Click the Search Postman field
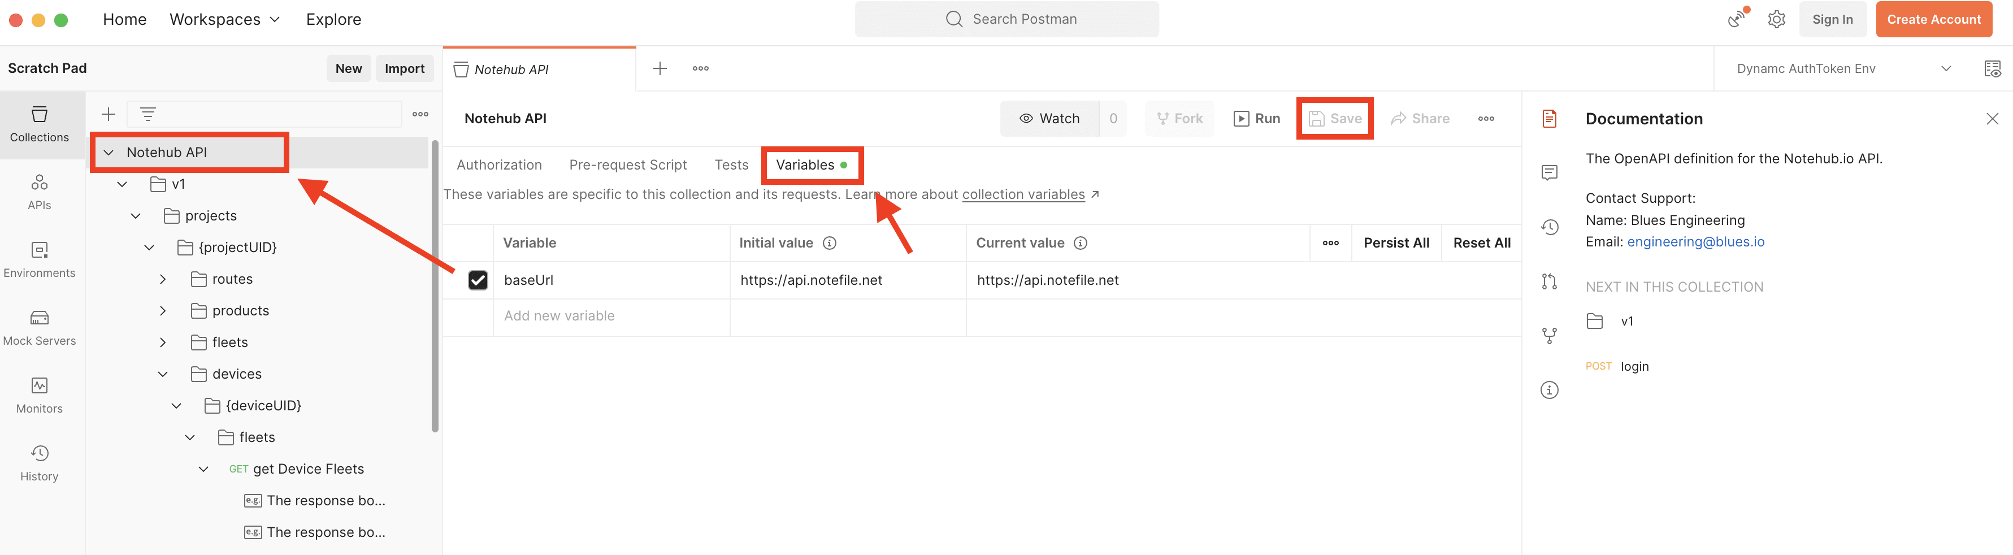 tap(1006, 20)
